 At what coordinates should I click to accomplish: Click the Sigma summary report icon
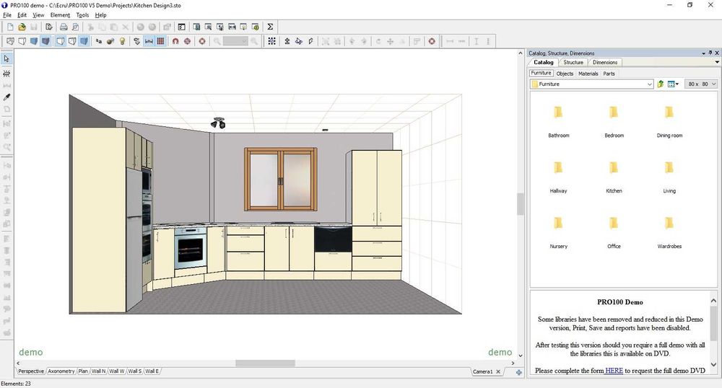pos(271,27)
